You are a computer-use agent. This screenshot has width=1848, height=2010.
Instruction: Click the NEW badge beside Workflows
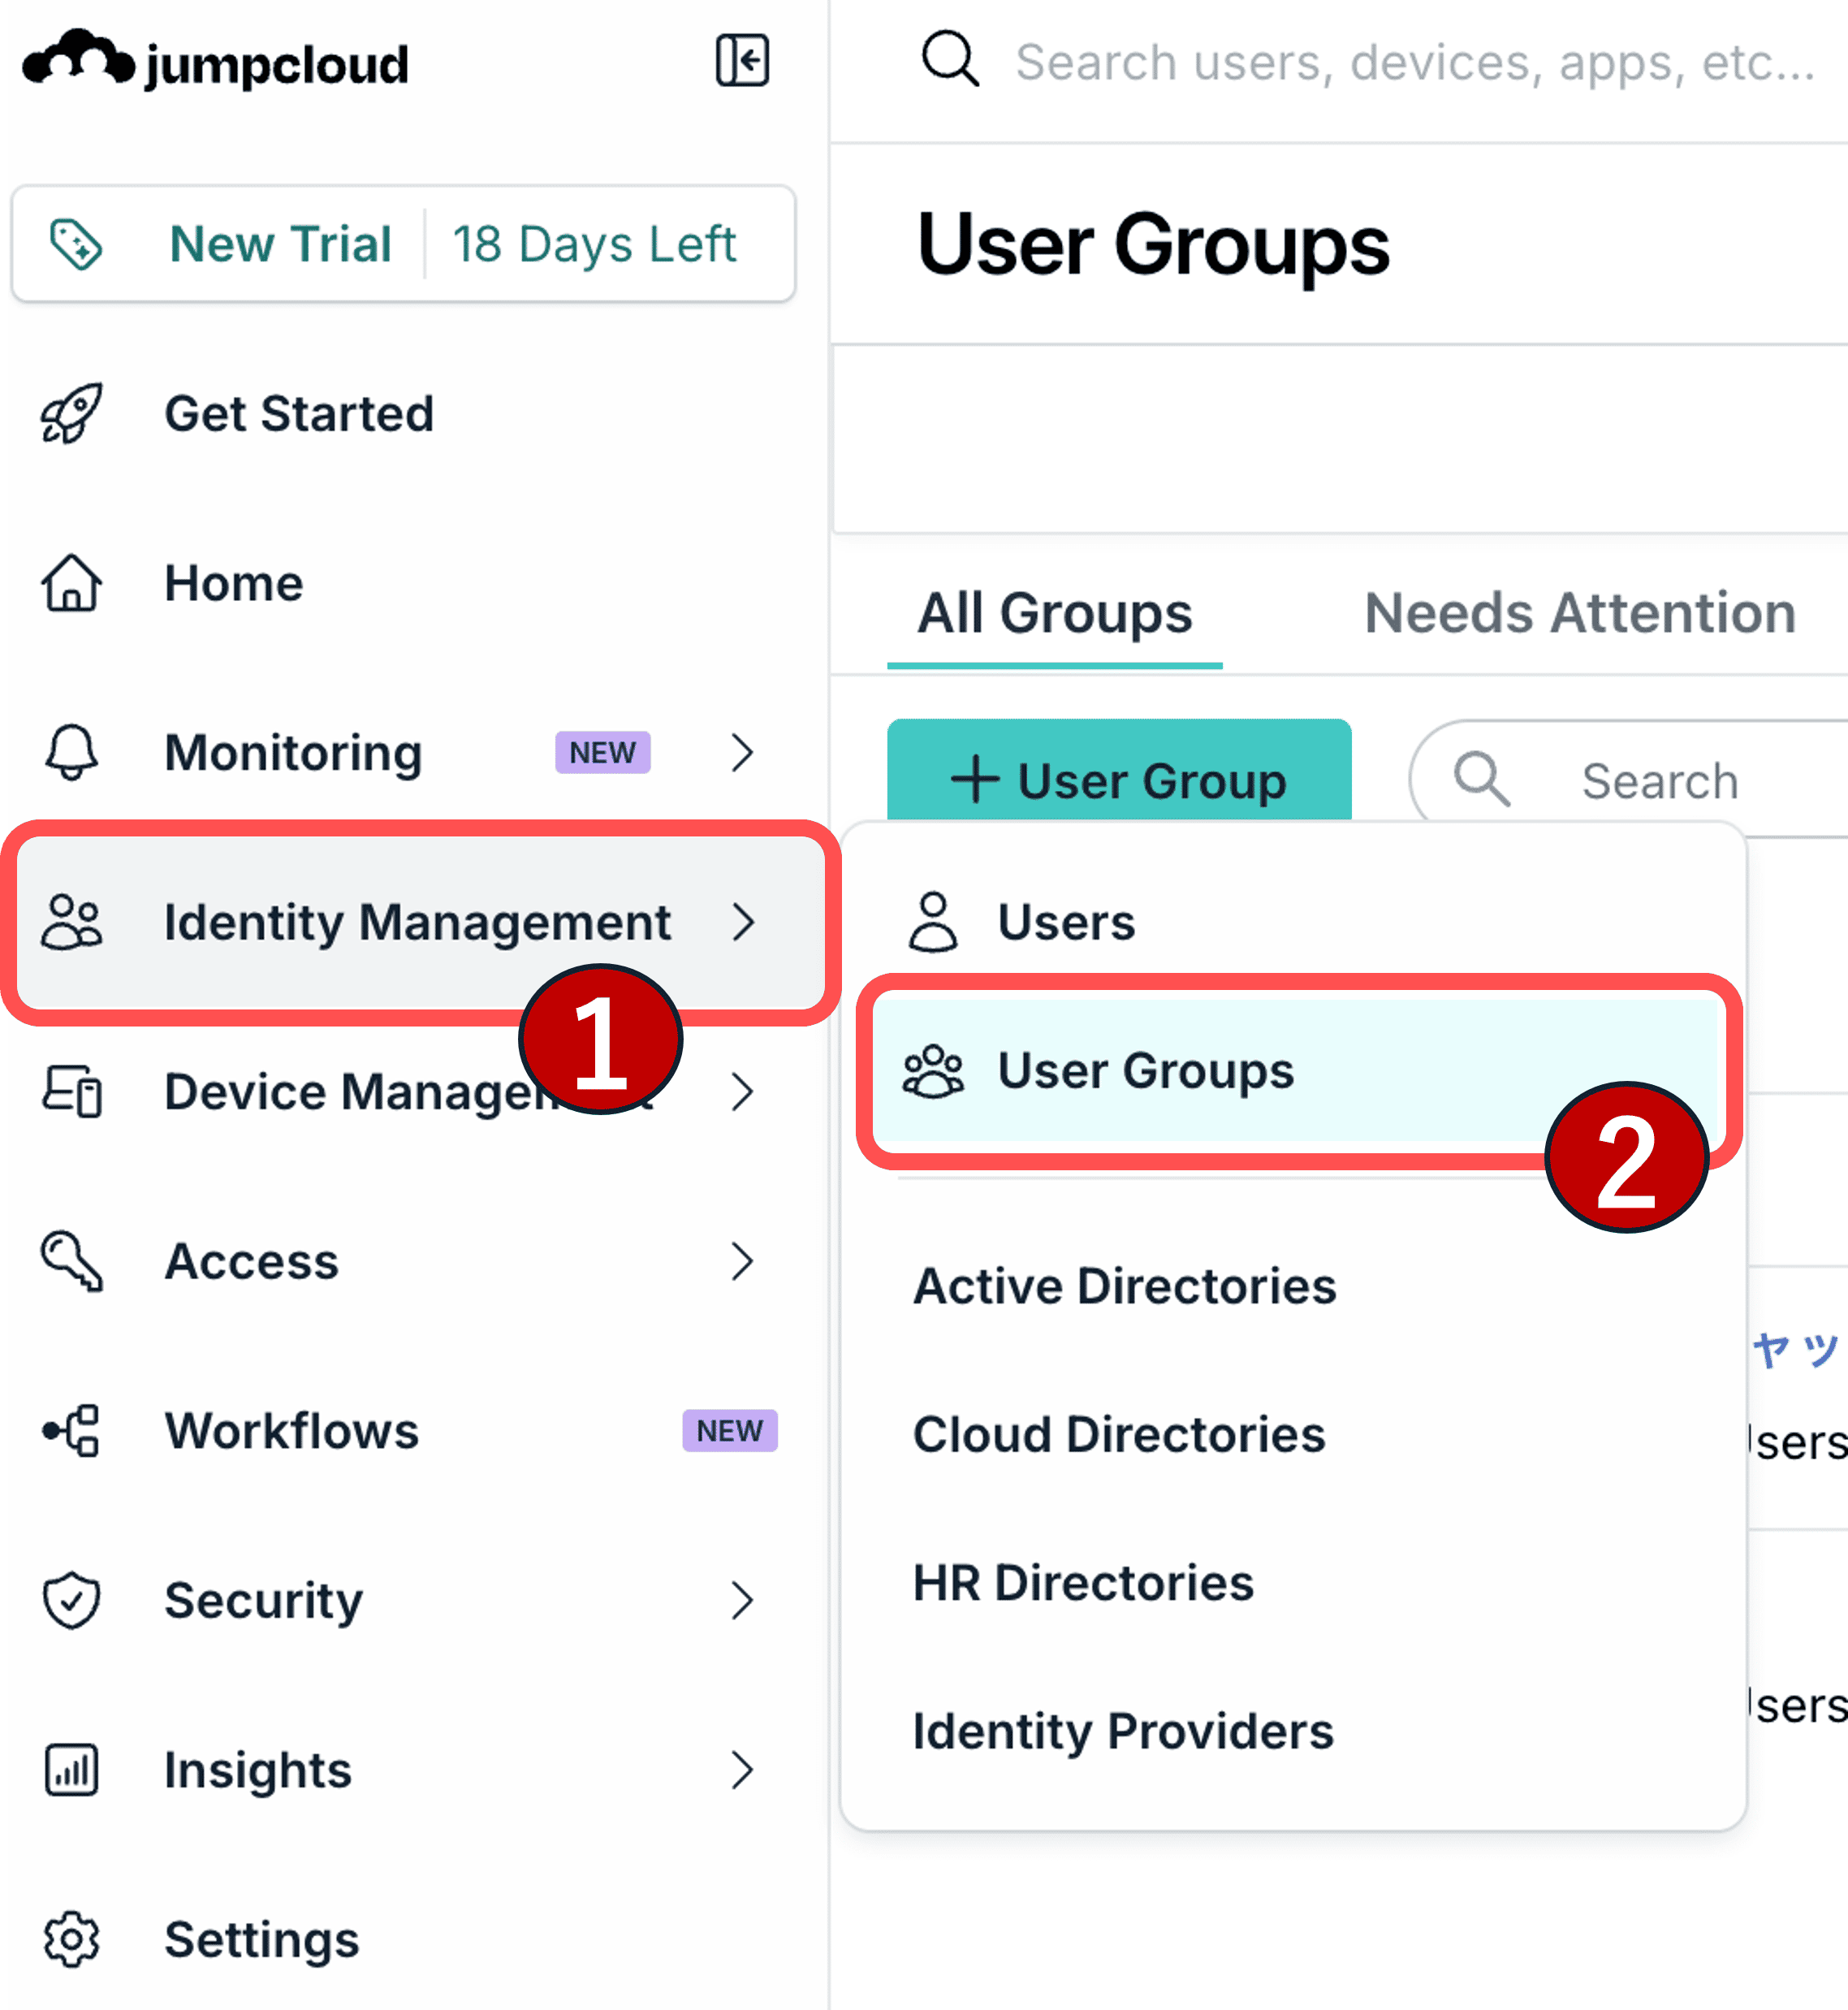pos(730,1431)
